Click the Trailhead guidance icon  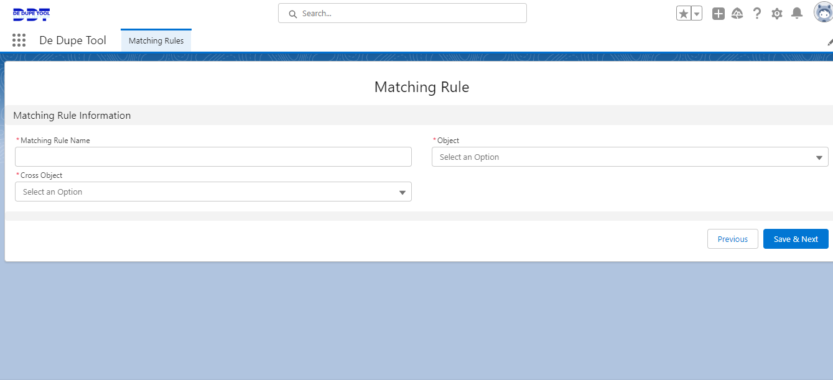737,14
